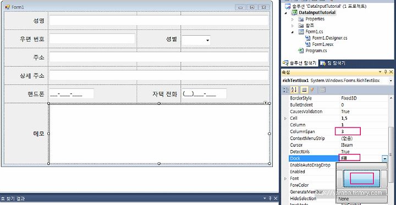The image size is (396, 205).
Task: Click the pin icon on 찾기 결과 panel
Action: pyautogui.click(x=270, y=198)
